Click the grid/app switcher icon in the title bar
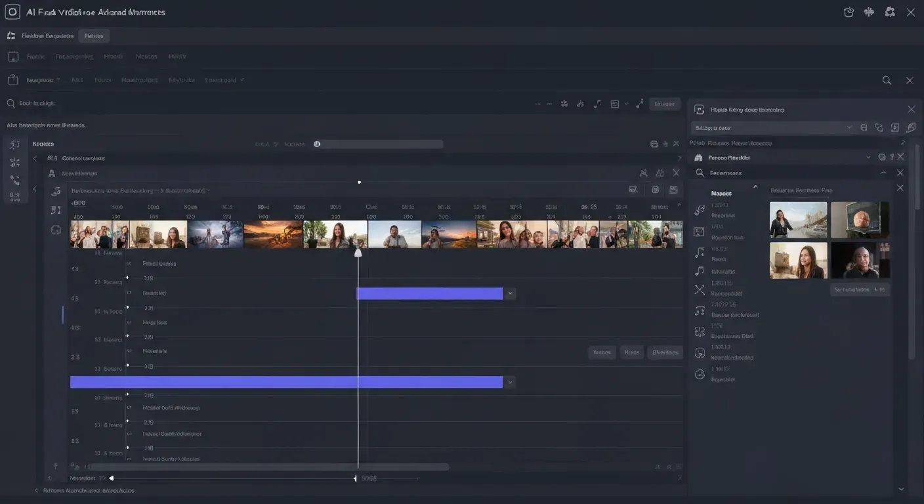 [x=868, y=12]
